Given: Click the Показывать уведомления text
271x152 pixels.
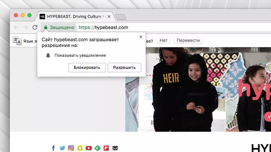Looking at the screenshot, I should [80, 55].
